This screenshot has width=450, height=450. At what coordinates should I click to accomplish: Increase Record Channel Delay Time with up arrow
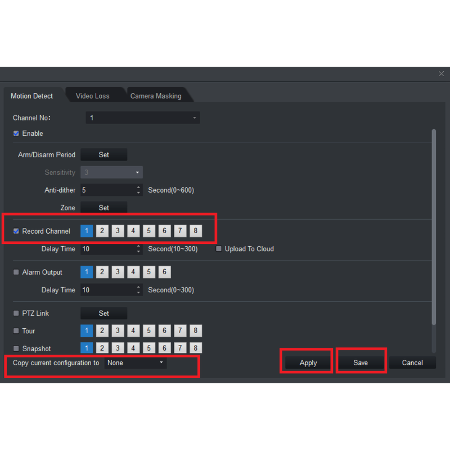point(139,246)
